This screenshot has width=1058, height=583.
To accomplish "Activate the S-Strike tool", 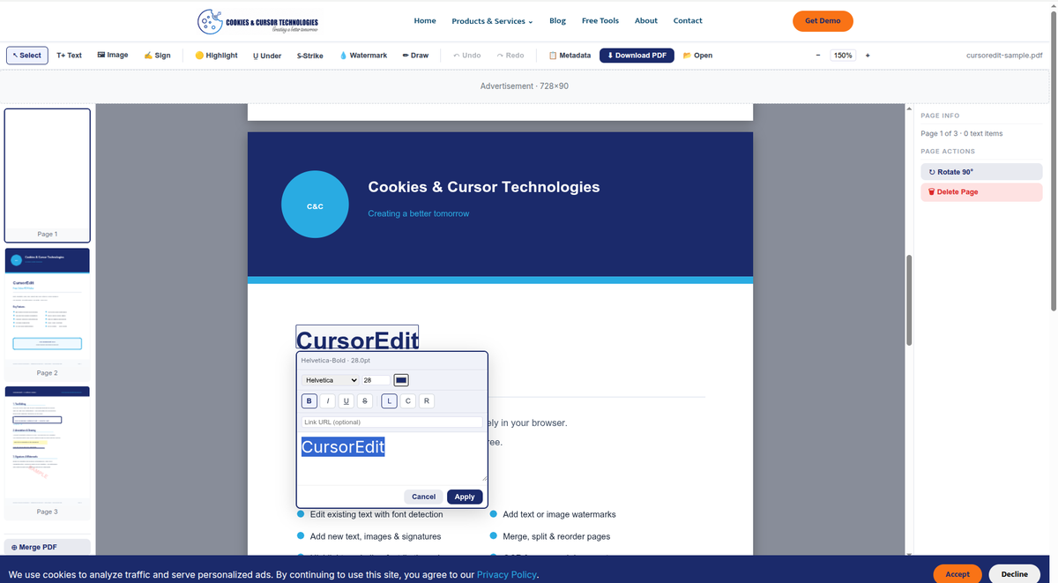I will point(310,56).
